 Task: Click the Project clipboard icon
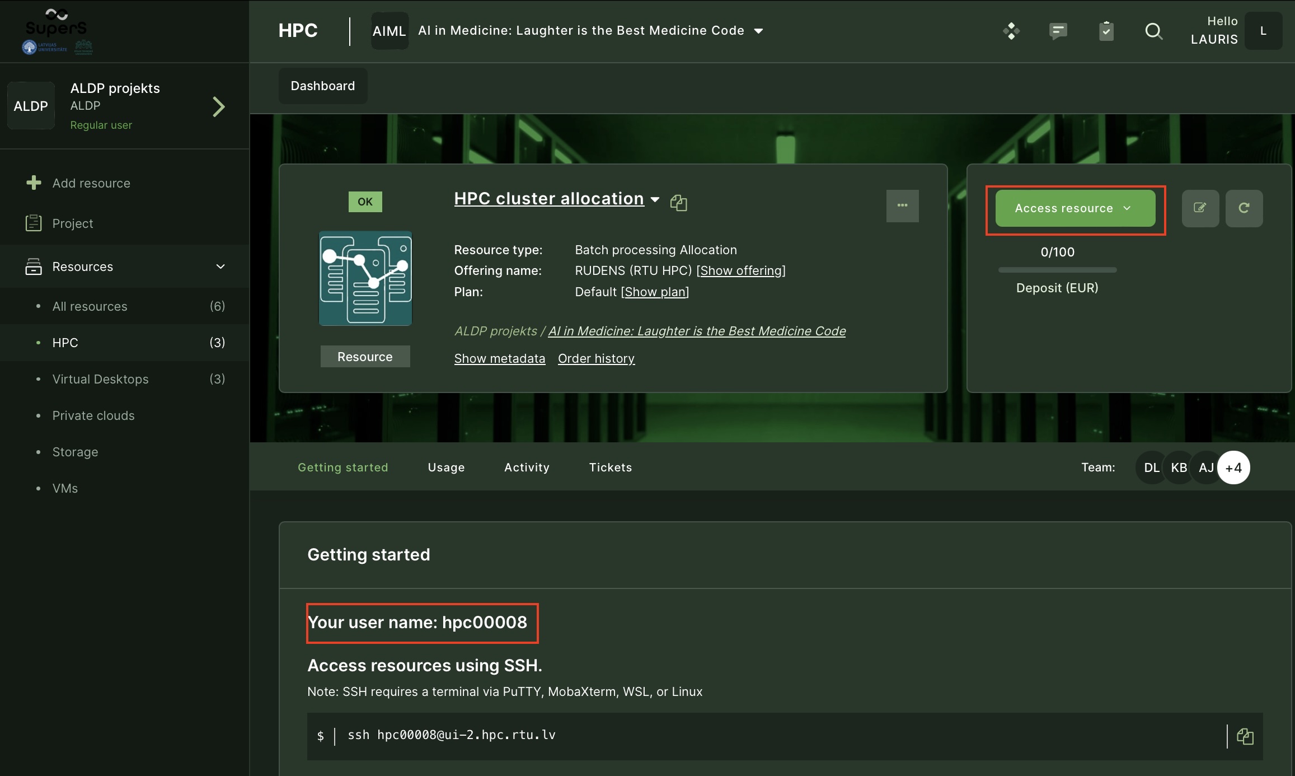(x=34, y=223)
